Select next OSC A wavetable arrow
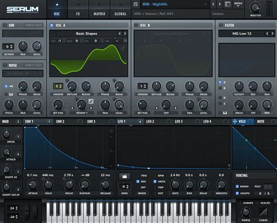 [x=125, y=33]
